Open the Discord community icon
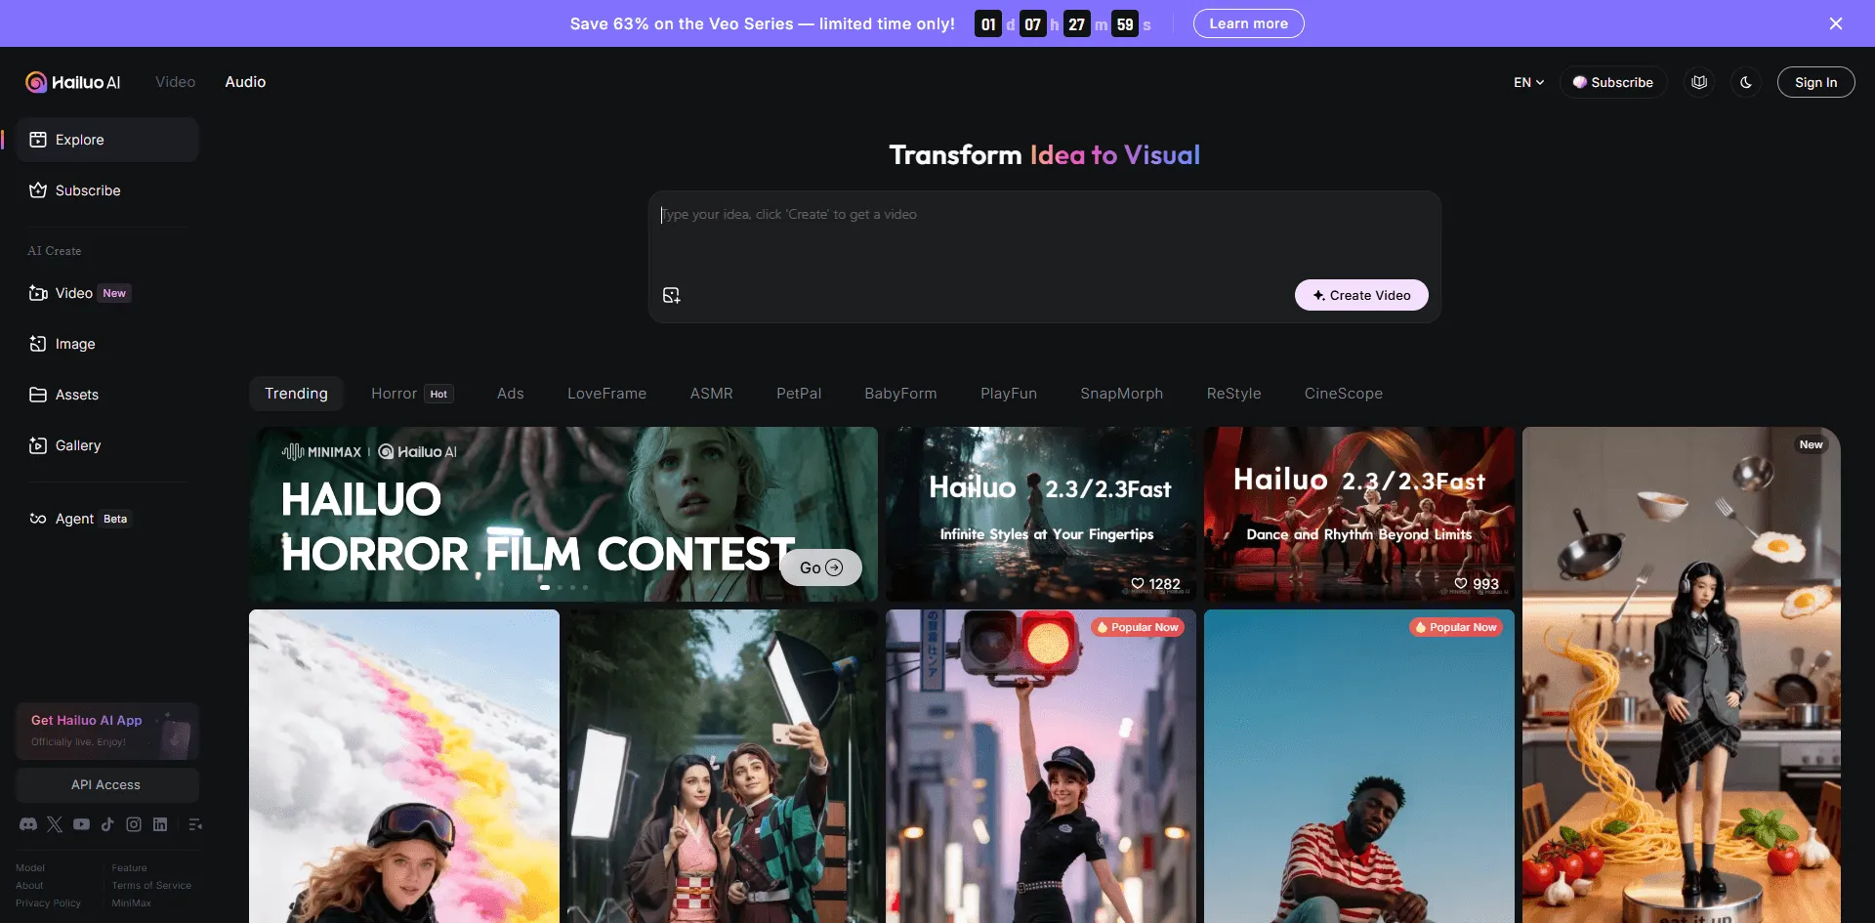1875x923 pixels. (x=28, y=824)
